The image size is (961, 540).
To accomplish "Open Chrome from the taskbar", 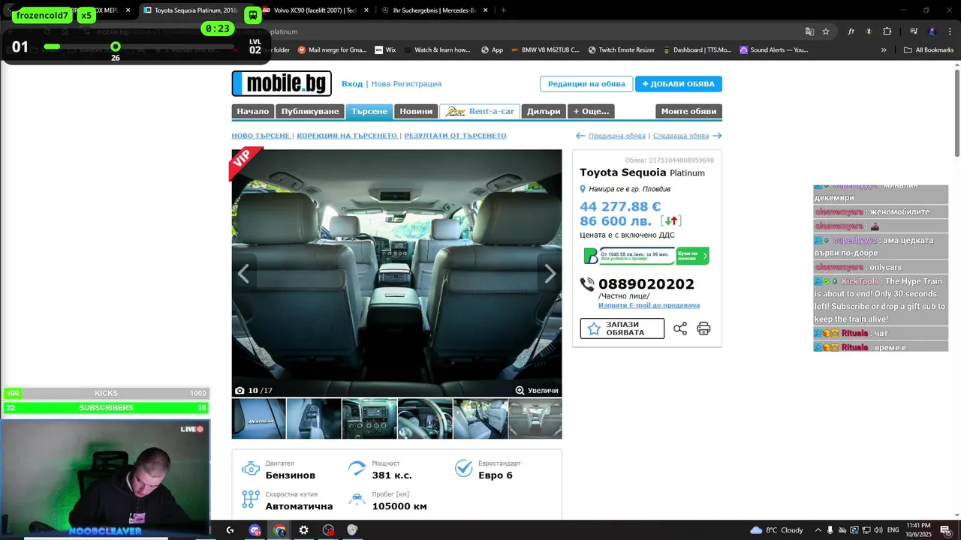I will point(279,529).
